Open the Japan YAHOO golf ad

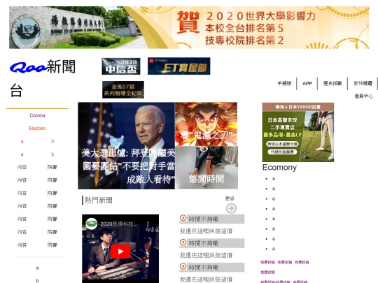click(298, 132)
